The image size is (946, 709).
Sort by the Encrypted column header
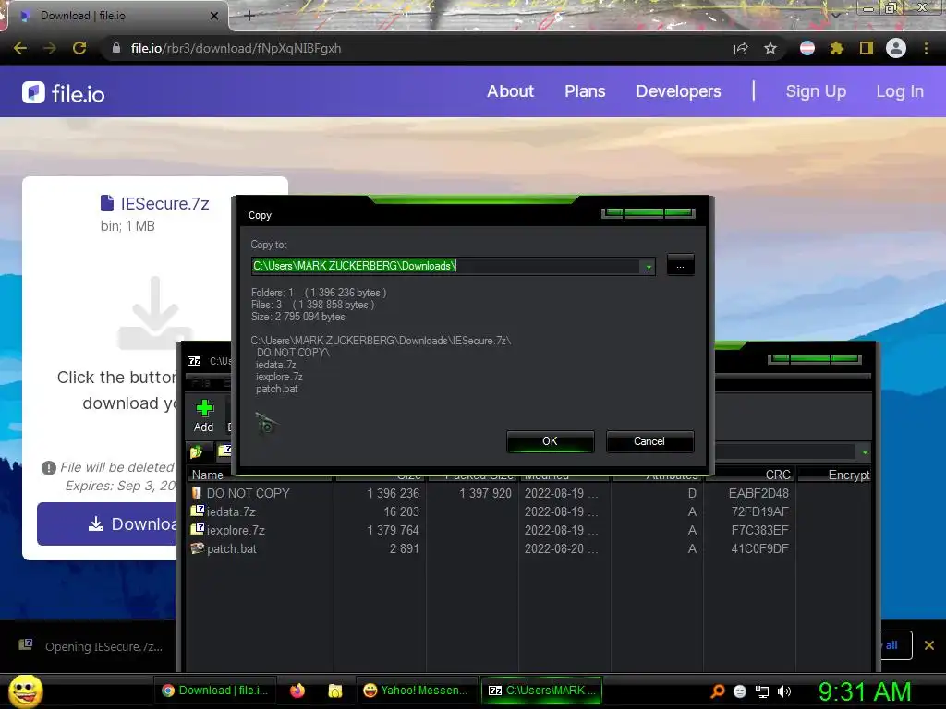(850, 475)
